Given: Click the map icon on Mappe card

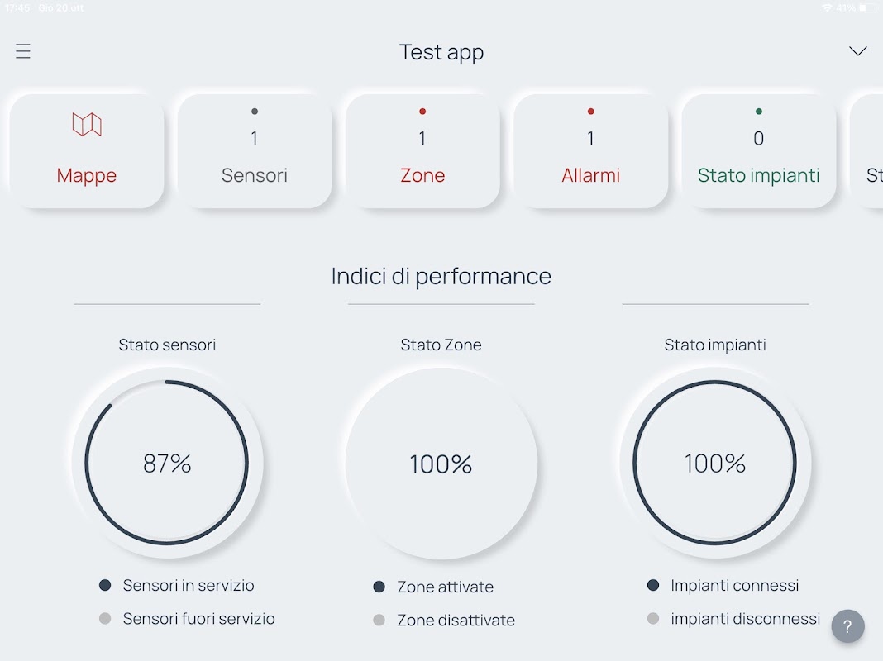Looking at the screenshot, I should [87, 125].
